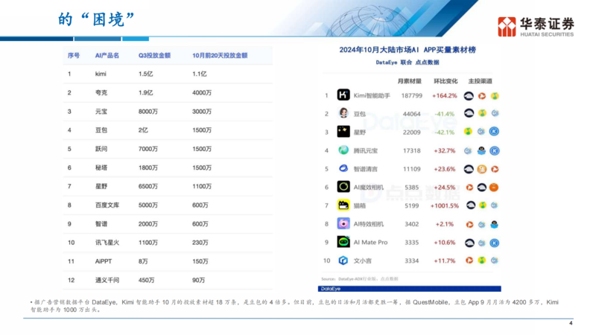Click the 星野 app icon

click(343, 132)
